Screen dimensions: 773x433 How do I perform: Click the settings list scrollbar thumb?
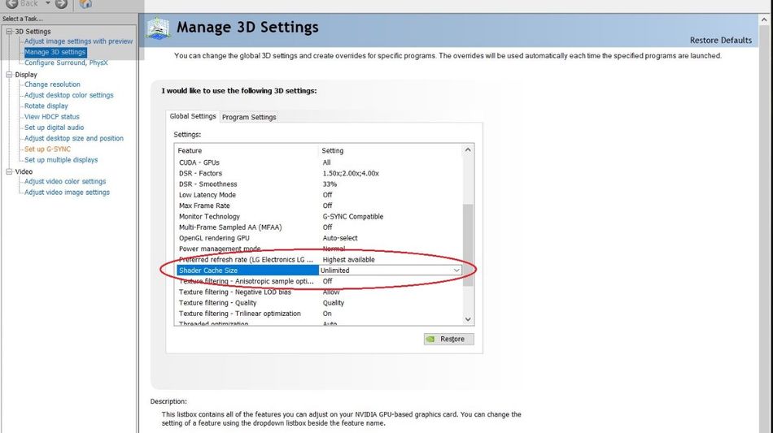point(468,245)
